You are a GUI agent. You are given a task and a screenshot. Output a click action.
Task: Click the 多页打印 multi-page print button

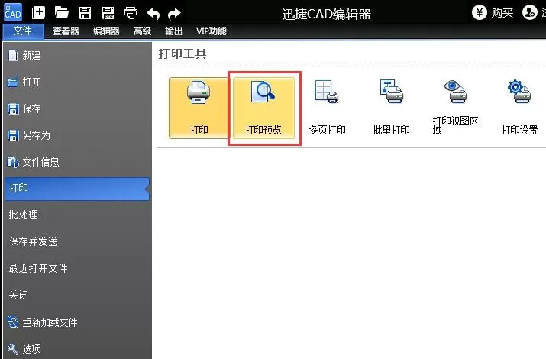327,108
